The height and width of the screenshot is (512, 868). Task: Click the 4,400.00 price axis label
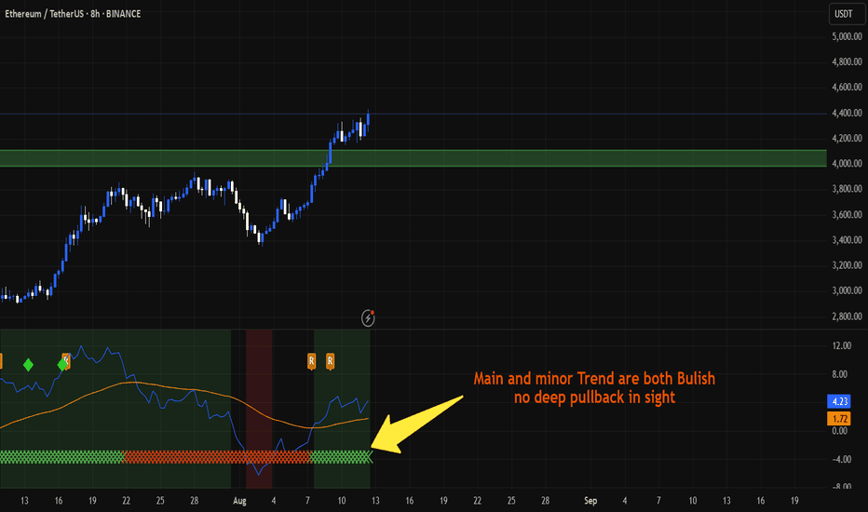click(x=847, y=113)
